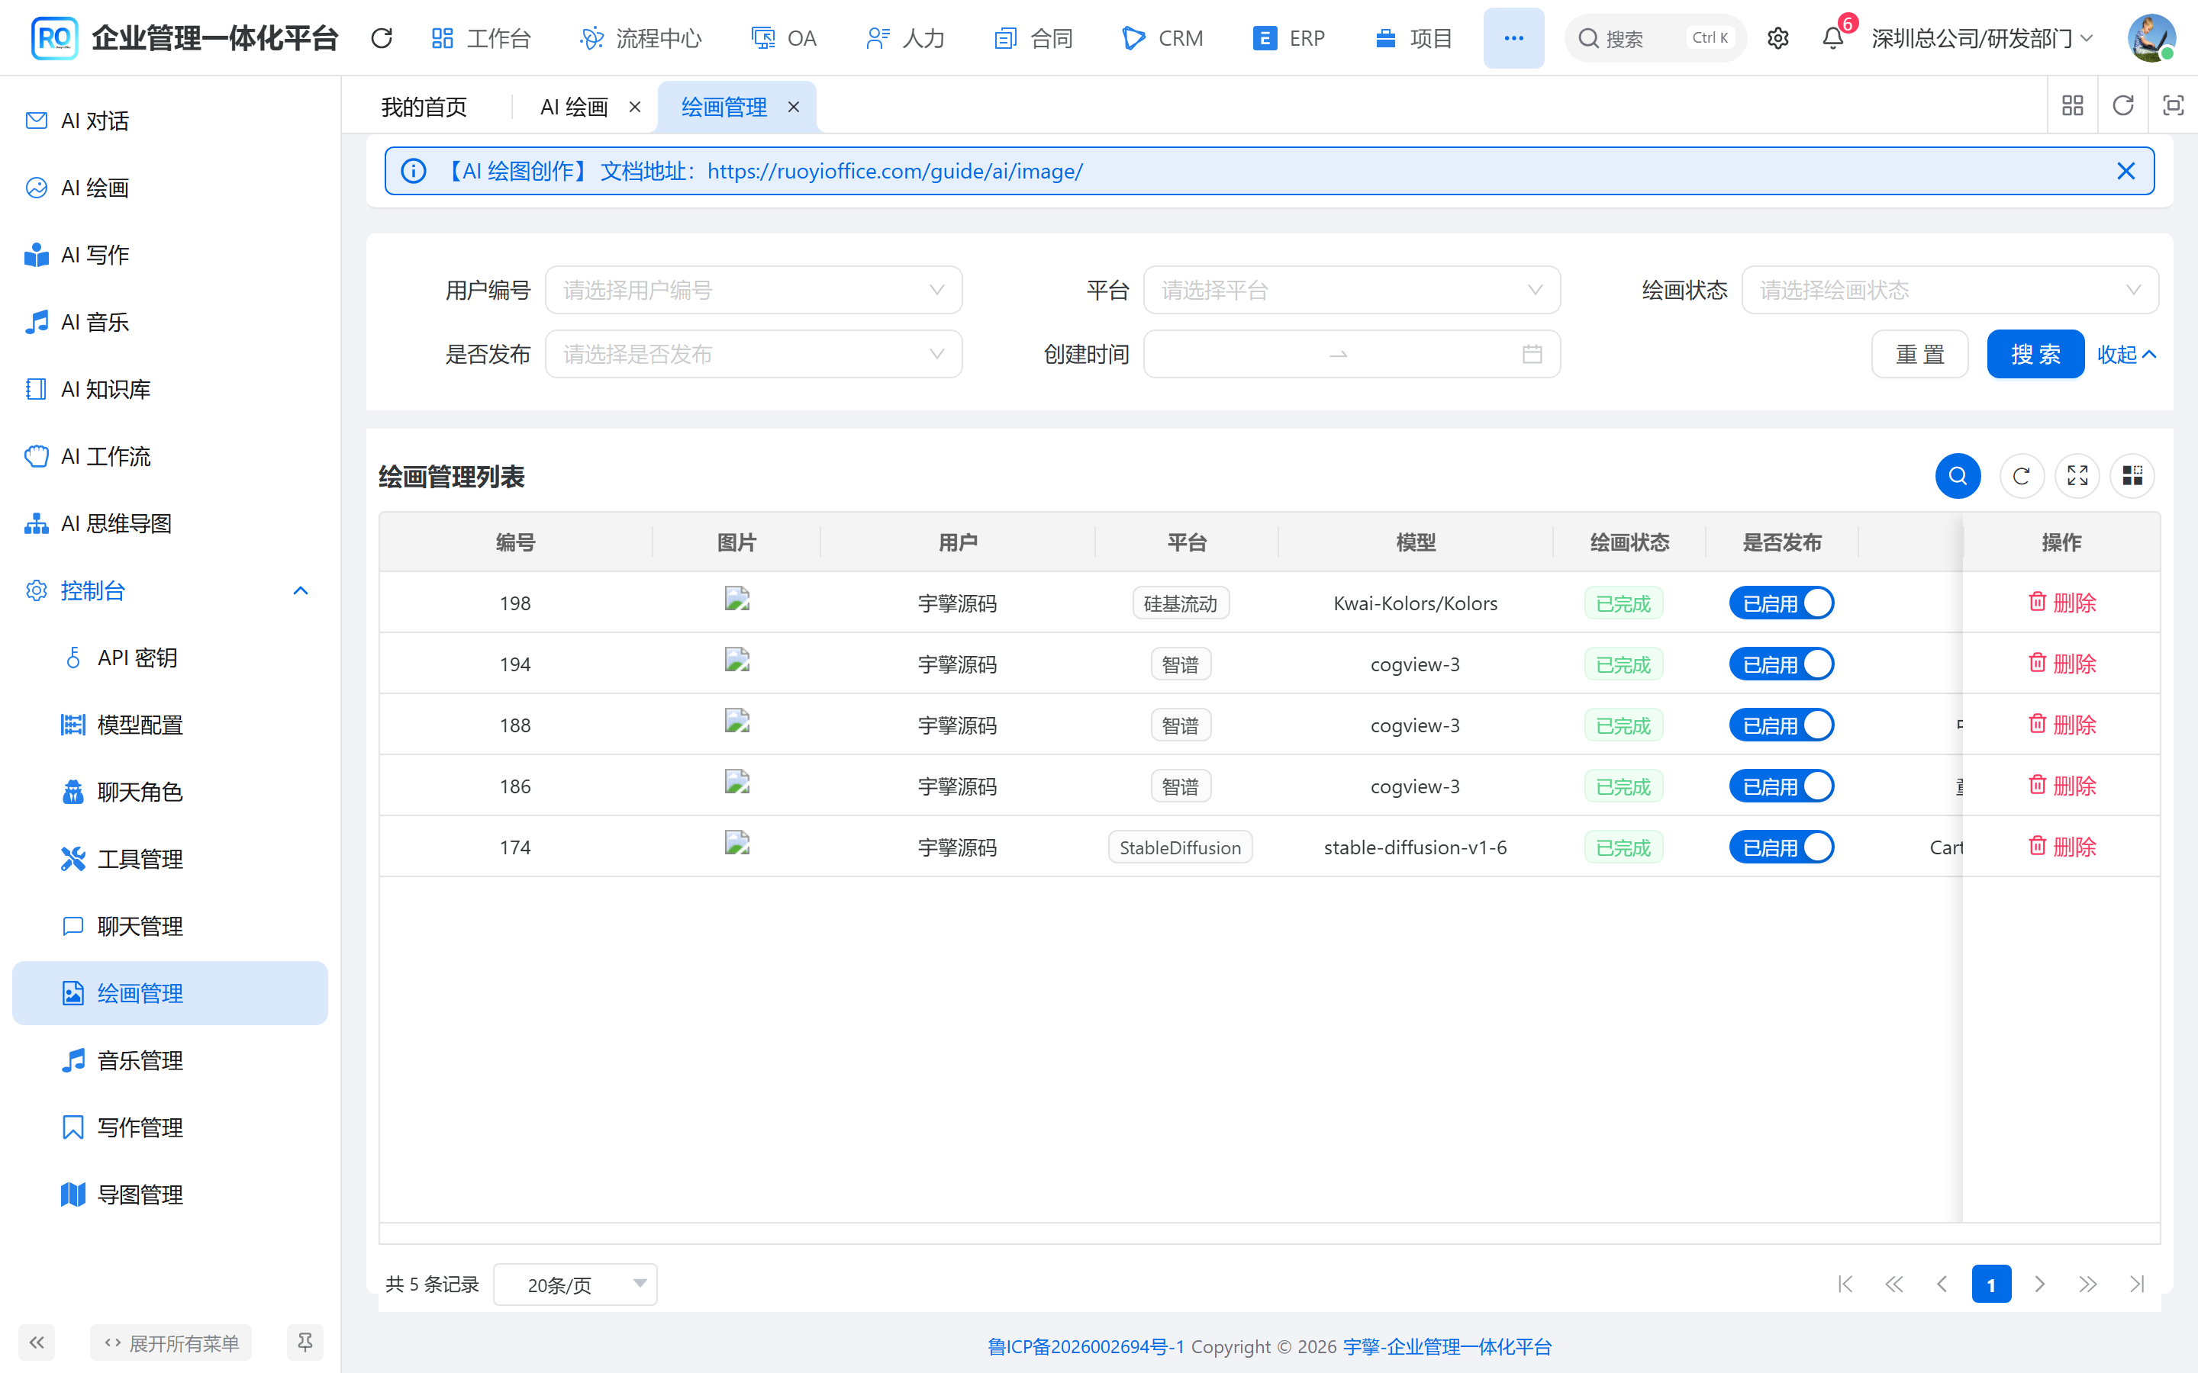The image size is (2198, 1373).
Task: Open the notification bell with badge 6
Action: (x=1833, y=38)
